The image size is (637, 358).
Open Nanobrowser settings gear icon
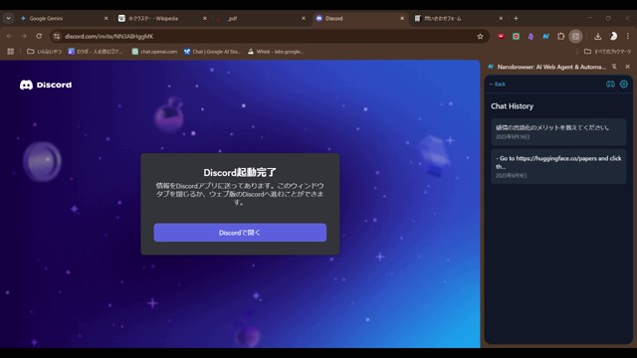[624, 84]
